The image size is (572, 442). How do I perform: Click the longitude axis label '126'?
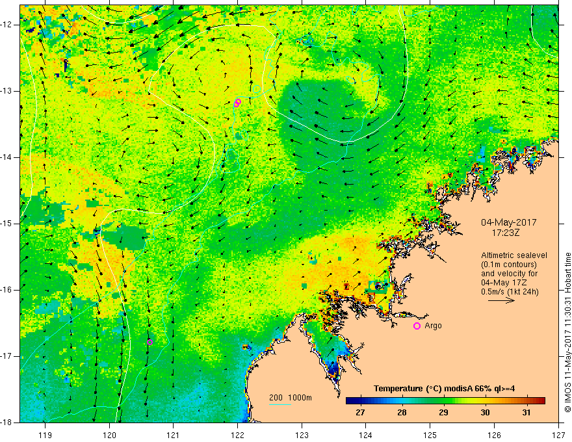[494, 435]
